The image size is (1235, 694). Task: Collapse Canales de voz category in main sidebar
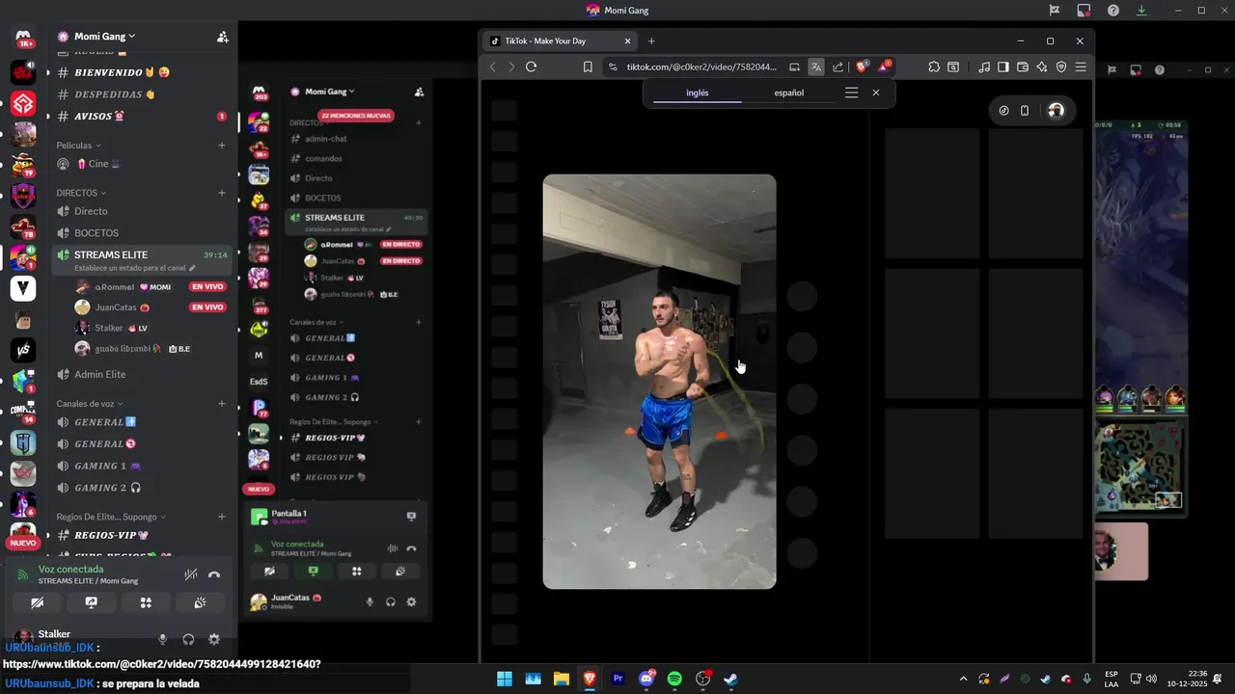(x=90, y=404)
